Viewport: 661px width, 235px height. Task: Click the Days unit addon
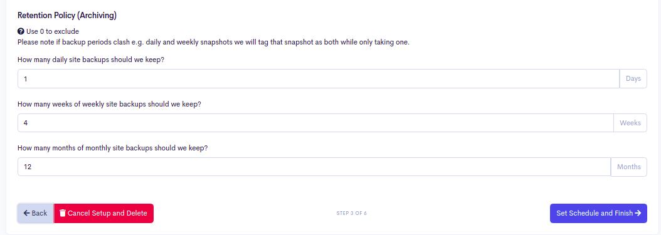pyautogui.click(x=633, y=79)
